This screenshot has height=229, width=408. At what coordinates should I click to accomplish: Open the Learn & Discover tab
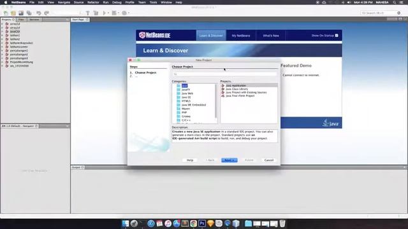tap(211, 36)
